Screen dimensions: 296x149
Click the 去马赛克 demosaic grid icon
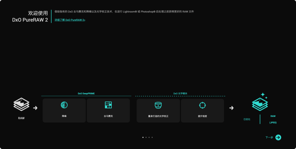point(108,105)
